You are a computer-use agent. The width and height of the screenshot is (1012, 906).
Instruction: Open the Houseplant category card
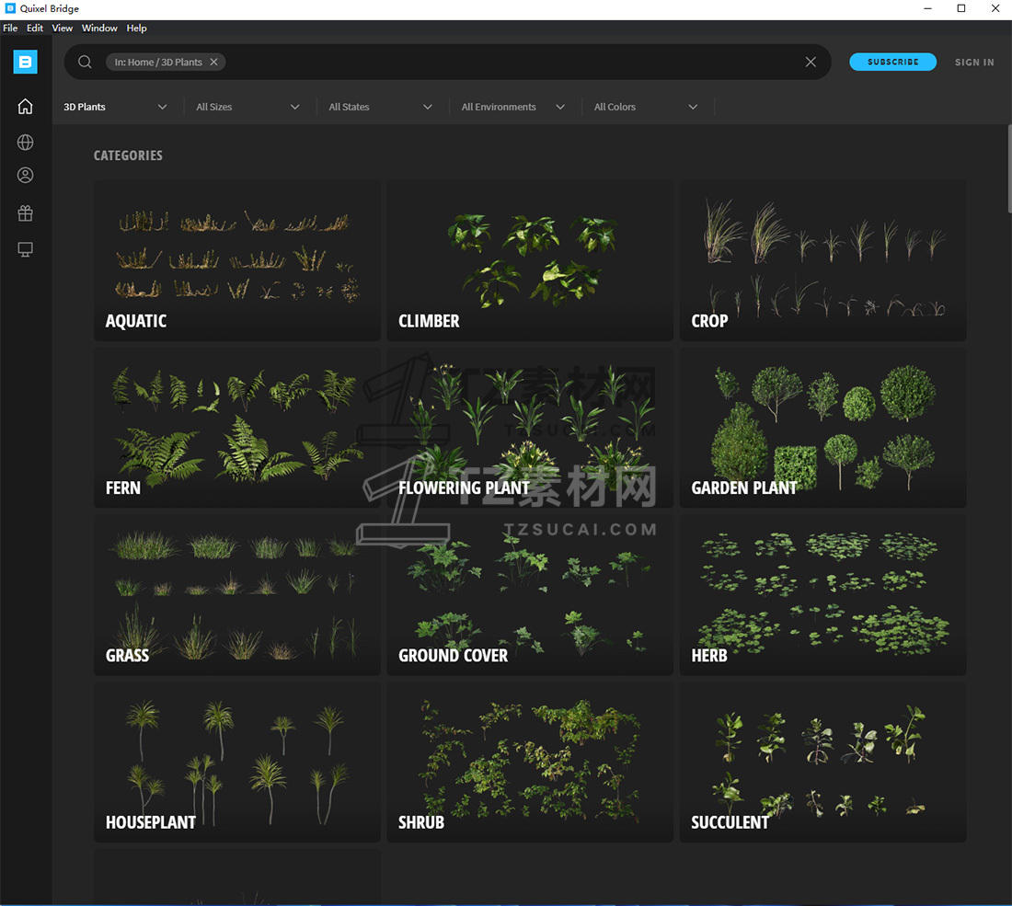(236, 763)
